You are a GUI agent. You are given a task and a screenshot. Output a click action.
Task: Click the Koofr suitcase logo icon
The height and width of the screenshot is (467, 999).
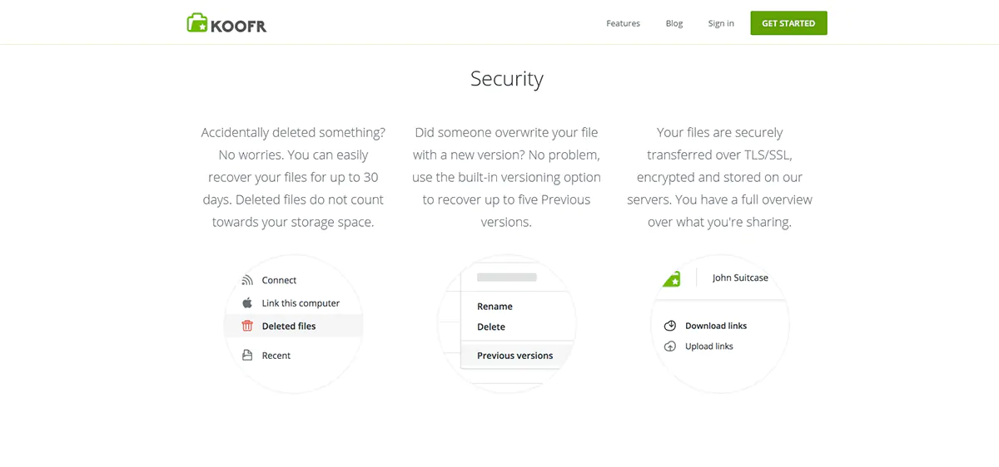[197, 23]
